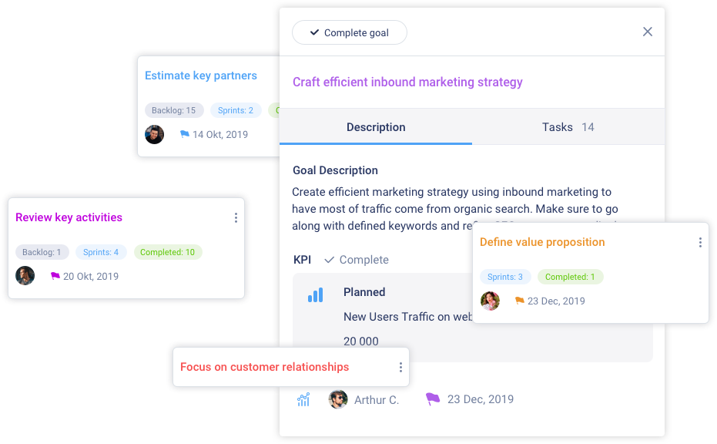Image resolution: width=717 pixels, height=444 pixels.
Task: Click the Sprints: 3 tag
Action: pos(505,277)
